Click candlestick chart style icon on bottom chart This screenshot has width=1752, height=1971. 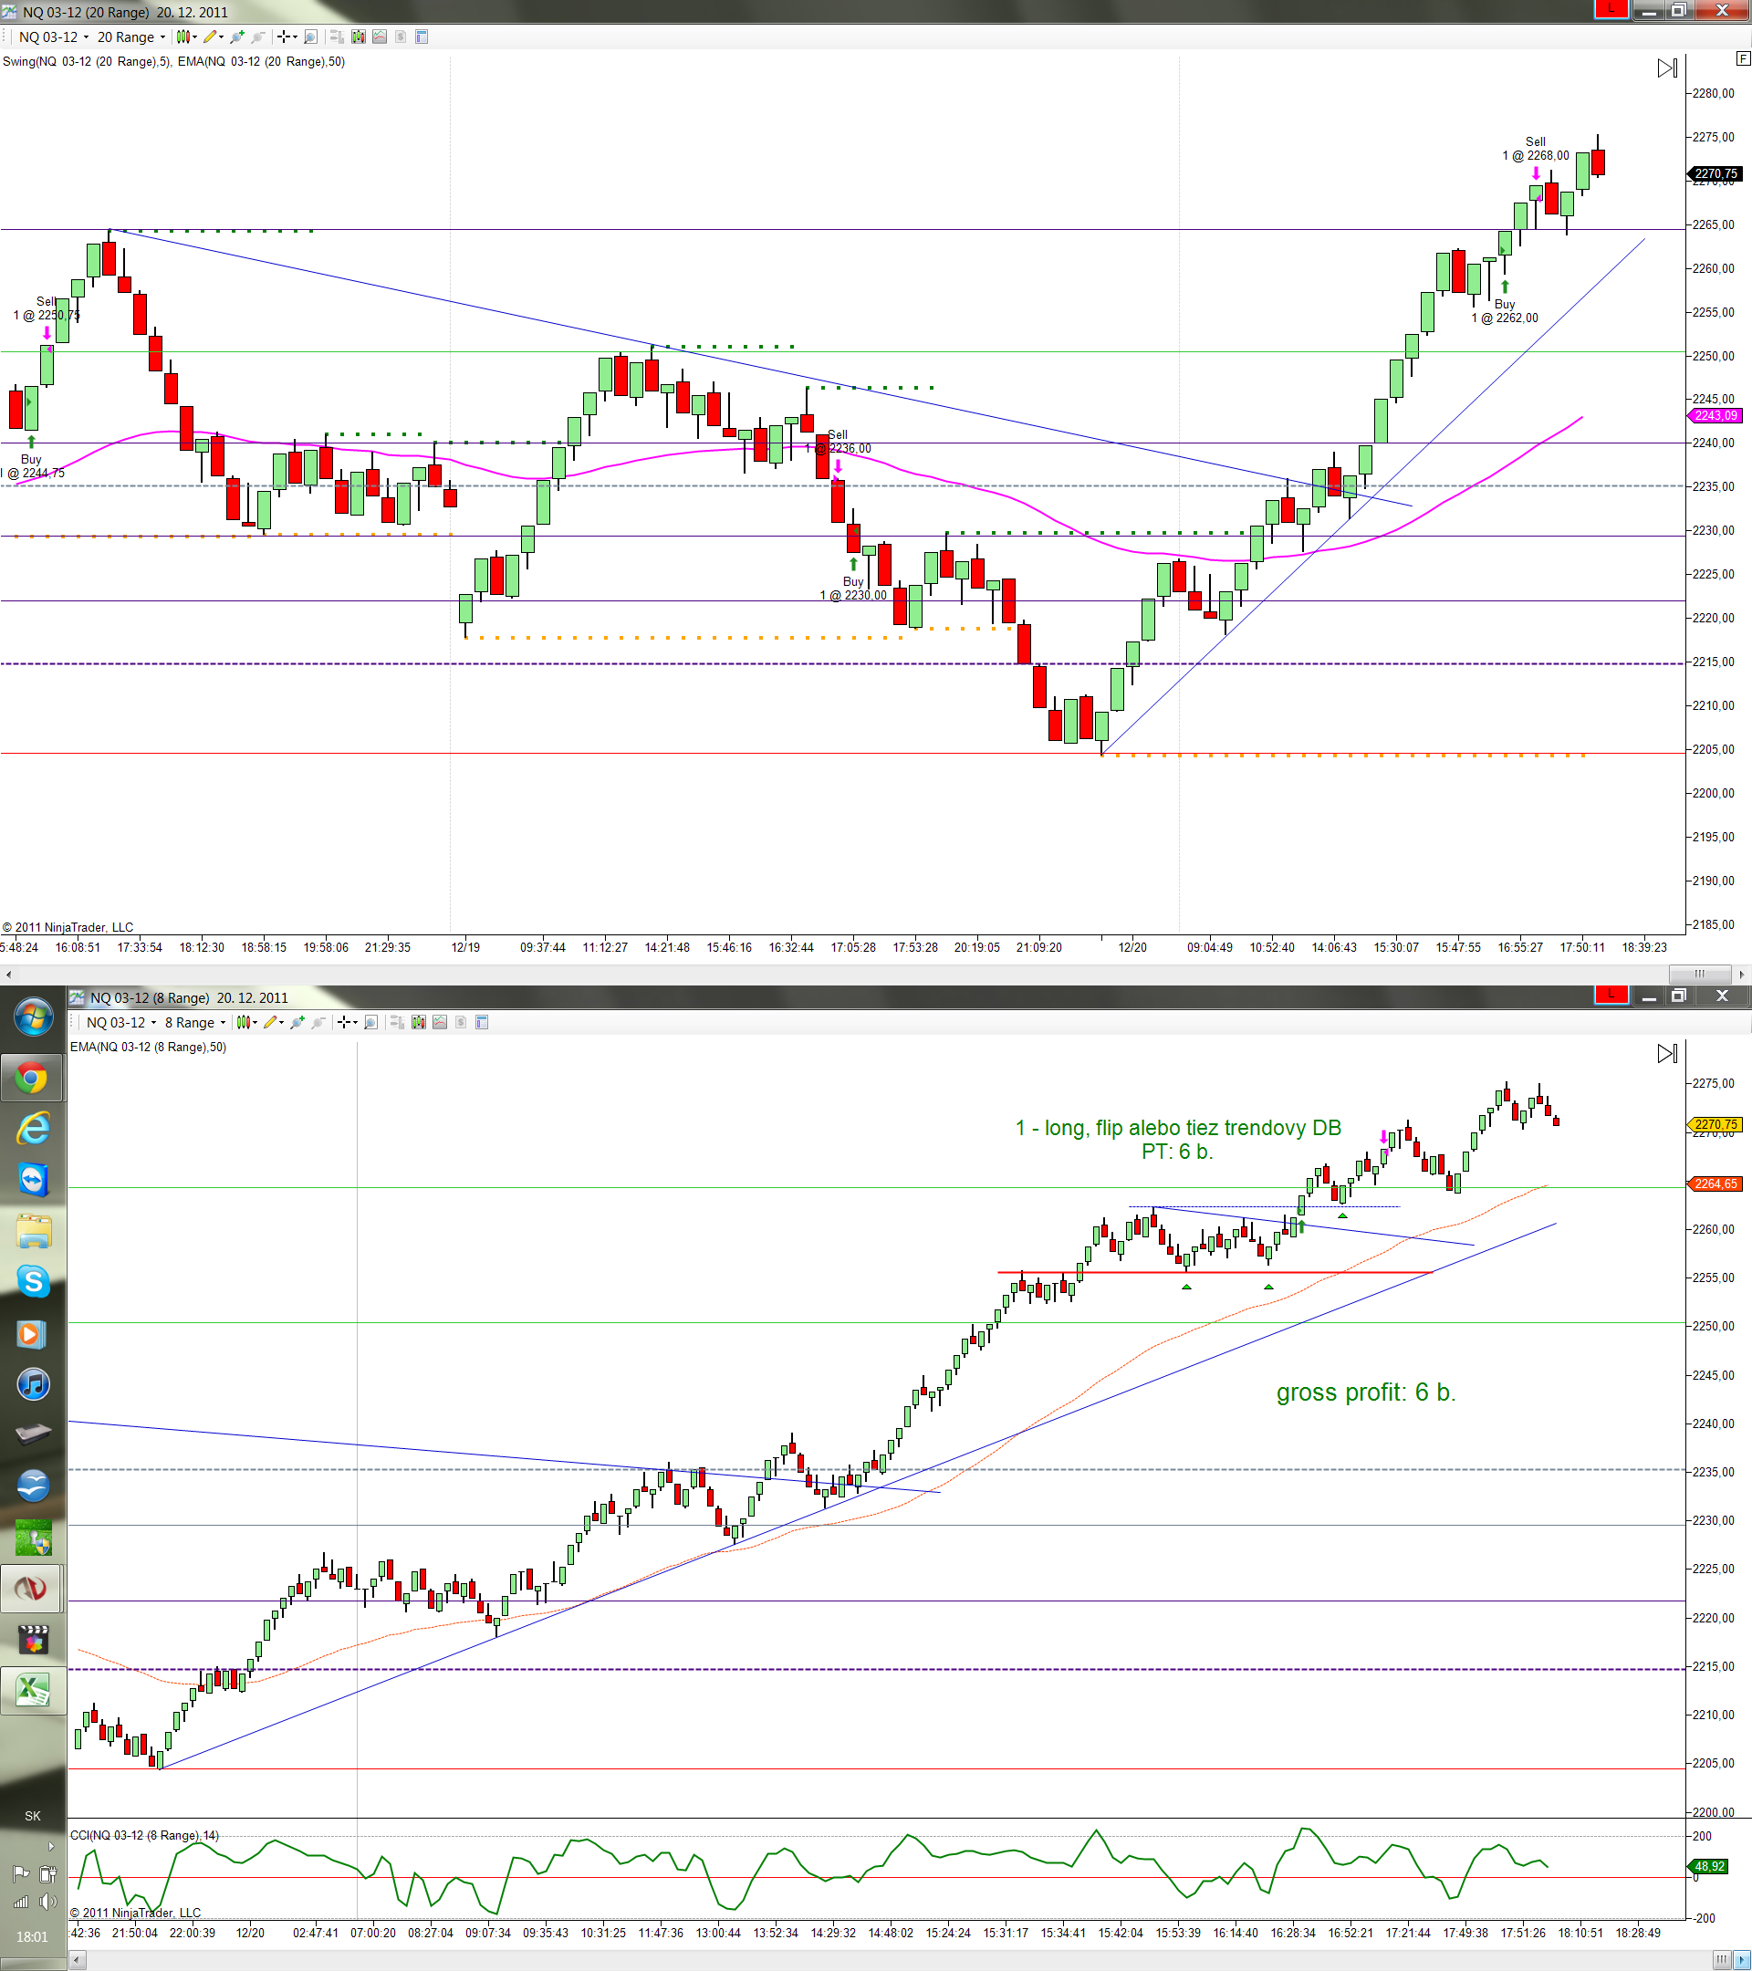(243, 1022)
